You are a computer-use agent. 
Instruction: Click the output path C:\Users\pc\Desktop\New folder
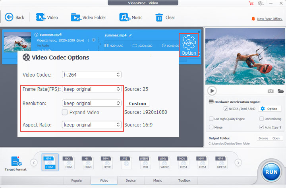[x=229, y=144]
